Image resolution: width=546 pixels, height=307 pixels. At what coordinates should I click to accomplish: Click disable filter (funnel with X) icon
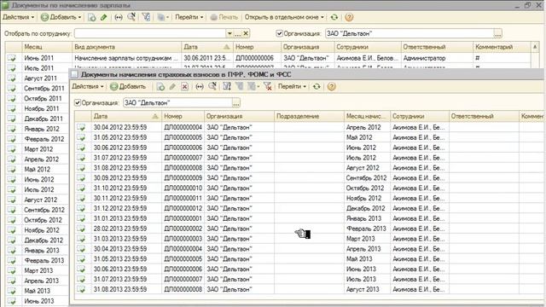[267, 87]
